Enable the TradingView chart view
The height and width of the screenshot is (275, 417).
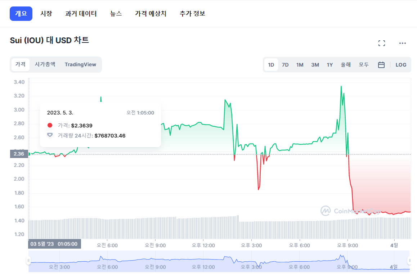point(80,64)
